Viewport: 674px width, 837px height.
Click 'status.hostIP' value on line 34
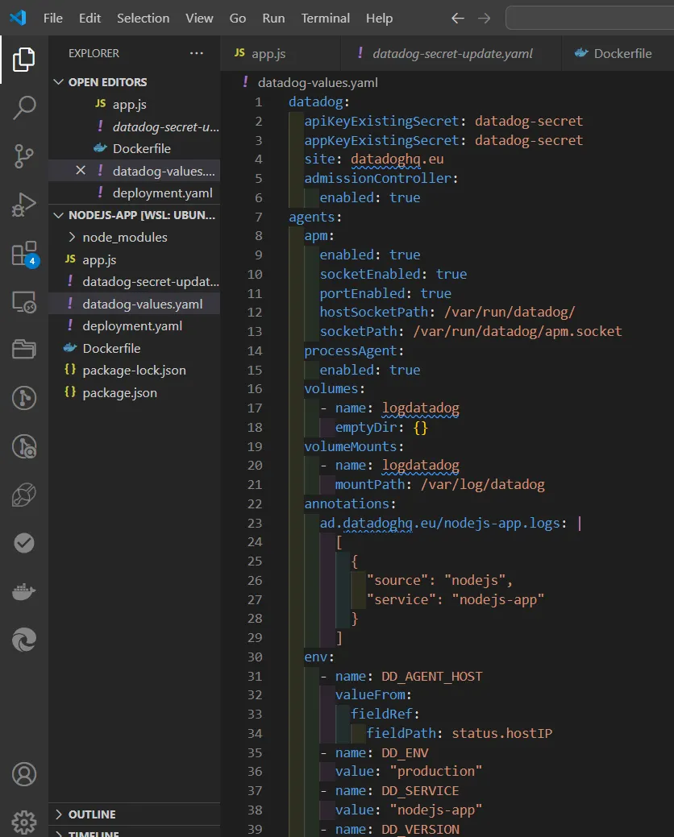pos(502,733)
